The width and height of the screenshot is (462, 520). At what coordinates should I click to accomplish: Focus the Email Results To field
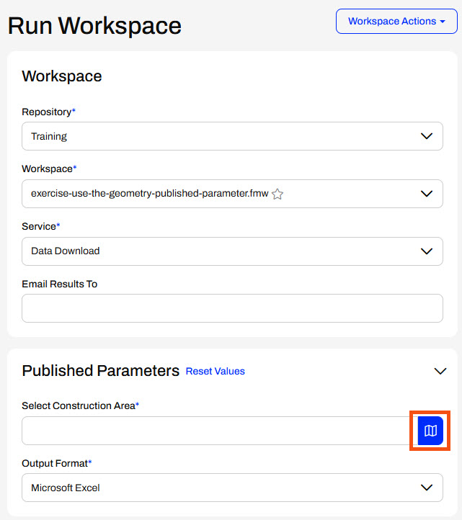pos(232,308)
